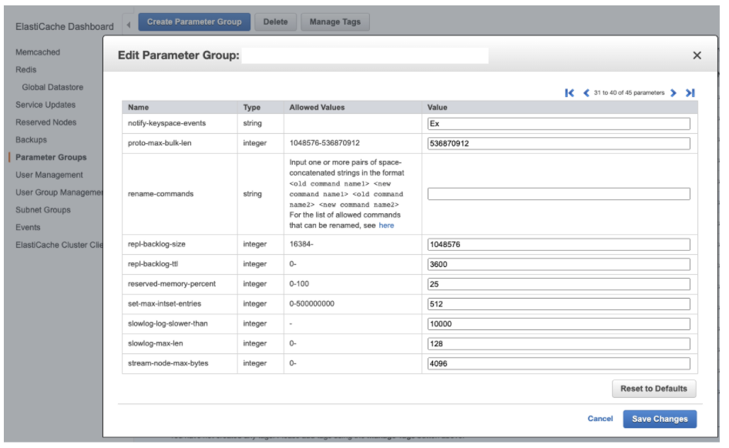The width and height of the screenshot is (729, 448).
Task: Click the Type column header
Action: [251, 107]
